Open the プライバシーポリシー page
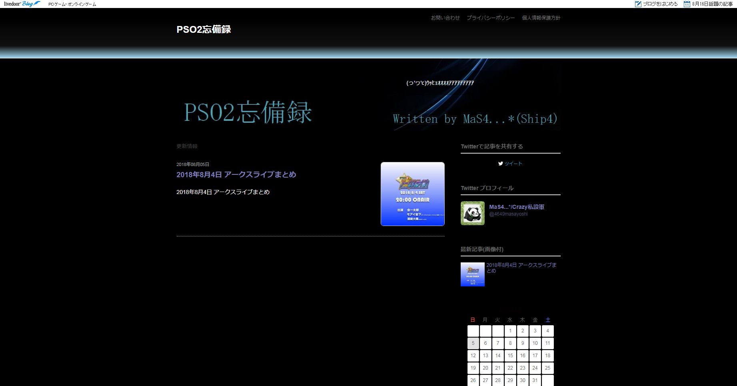737x386 pixels. click(x=491, y=18)
